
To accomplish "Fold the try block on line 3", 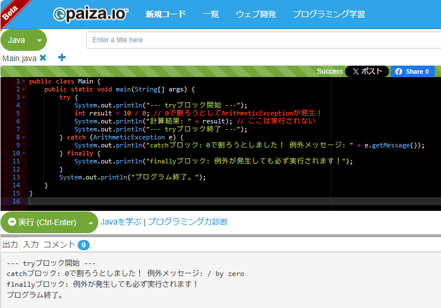I will click(23, 98).
